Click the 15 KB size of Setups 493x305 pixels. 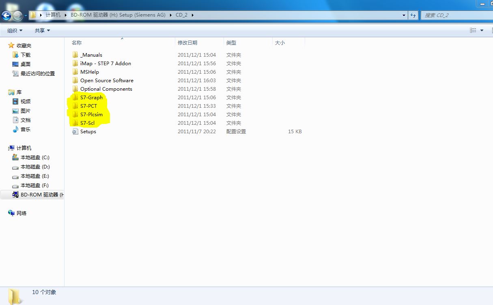[x=295, y=131]
